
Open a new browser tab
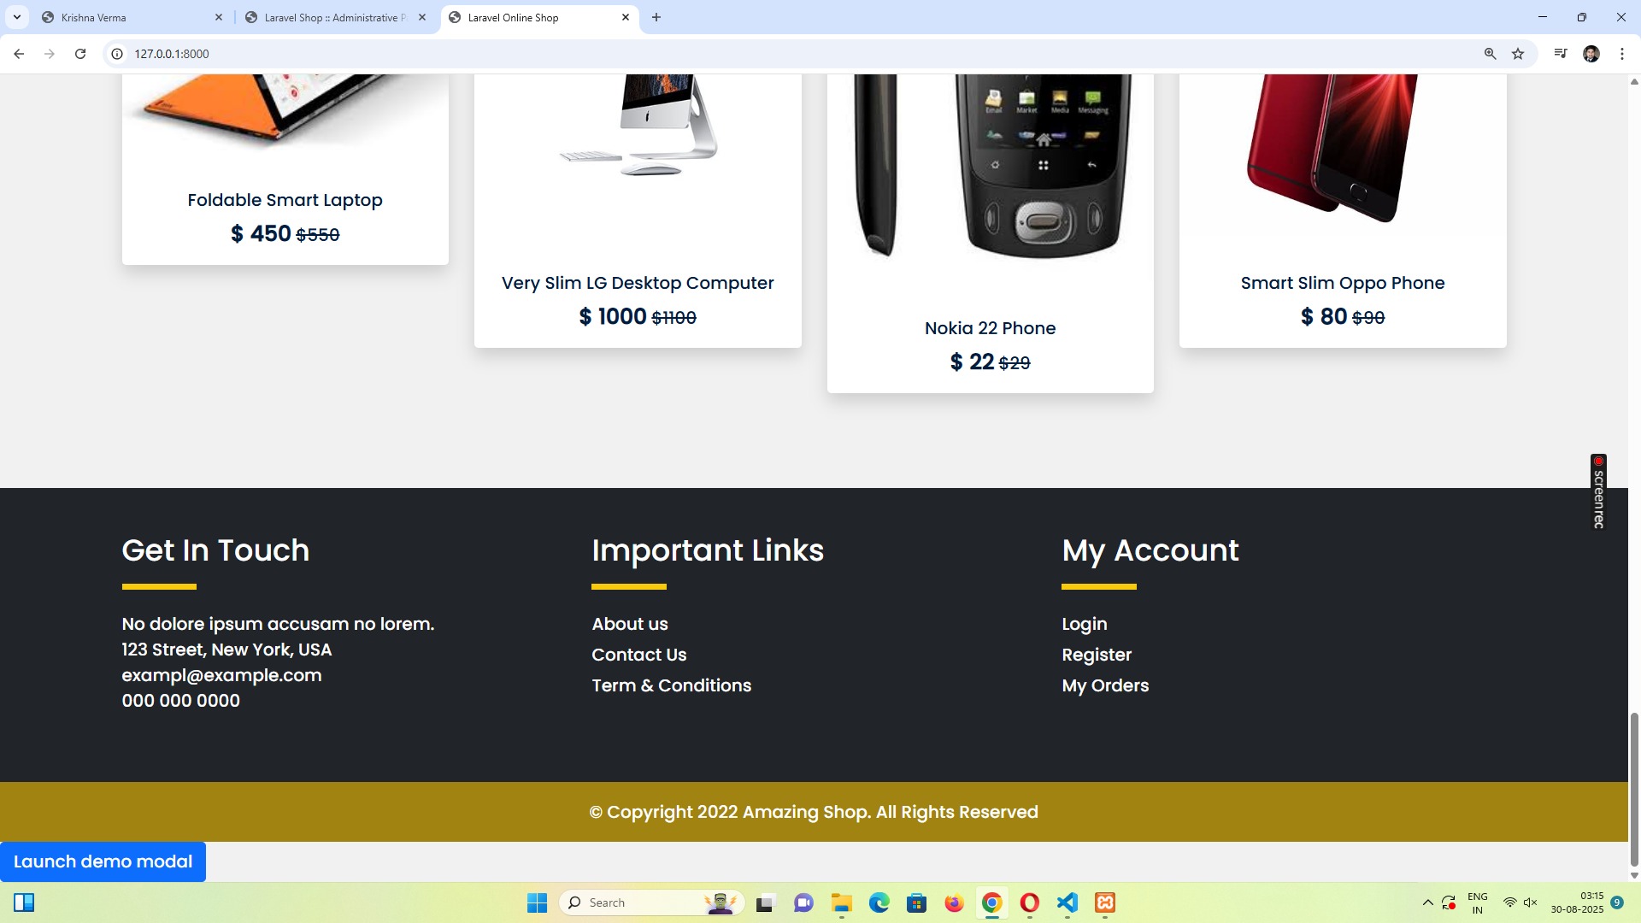click(656, 17)
